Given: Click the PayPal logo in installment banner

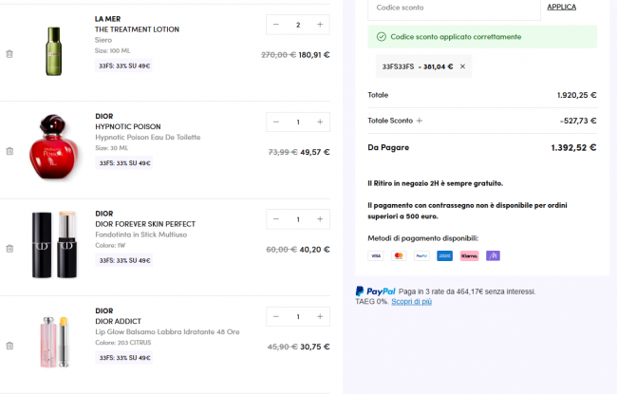Looking at the screenshot, I should 375,291.
